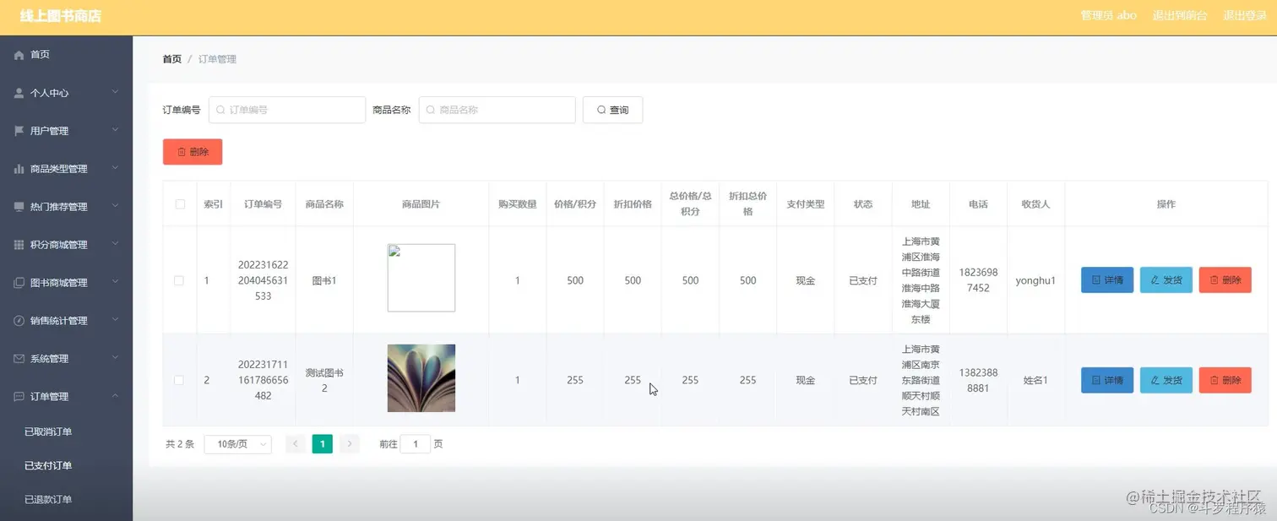Click the 发货 button for 测试图书2 order
1277x521 pixels.
1166,380
